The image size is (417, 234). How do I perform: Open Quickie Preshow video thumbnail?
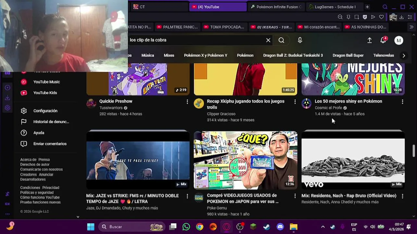[138, 79]
